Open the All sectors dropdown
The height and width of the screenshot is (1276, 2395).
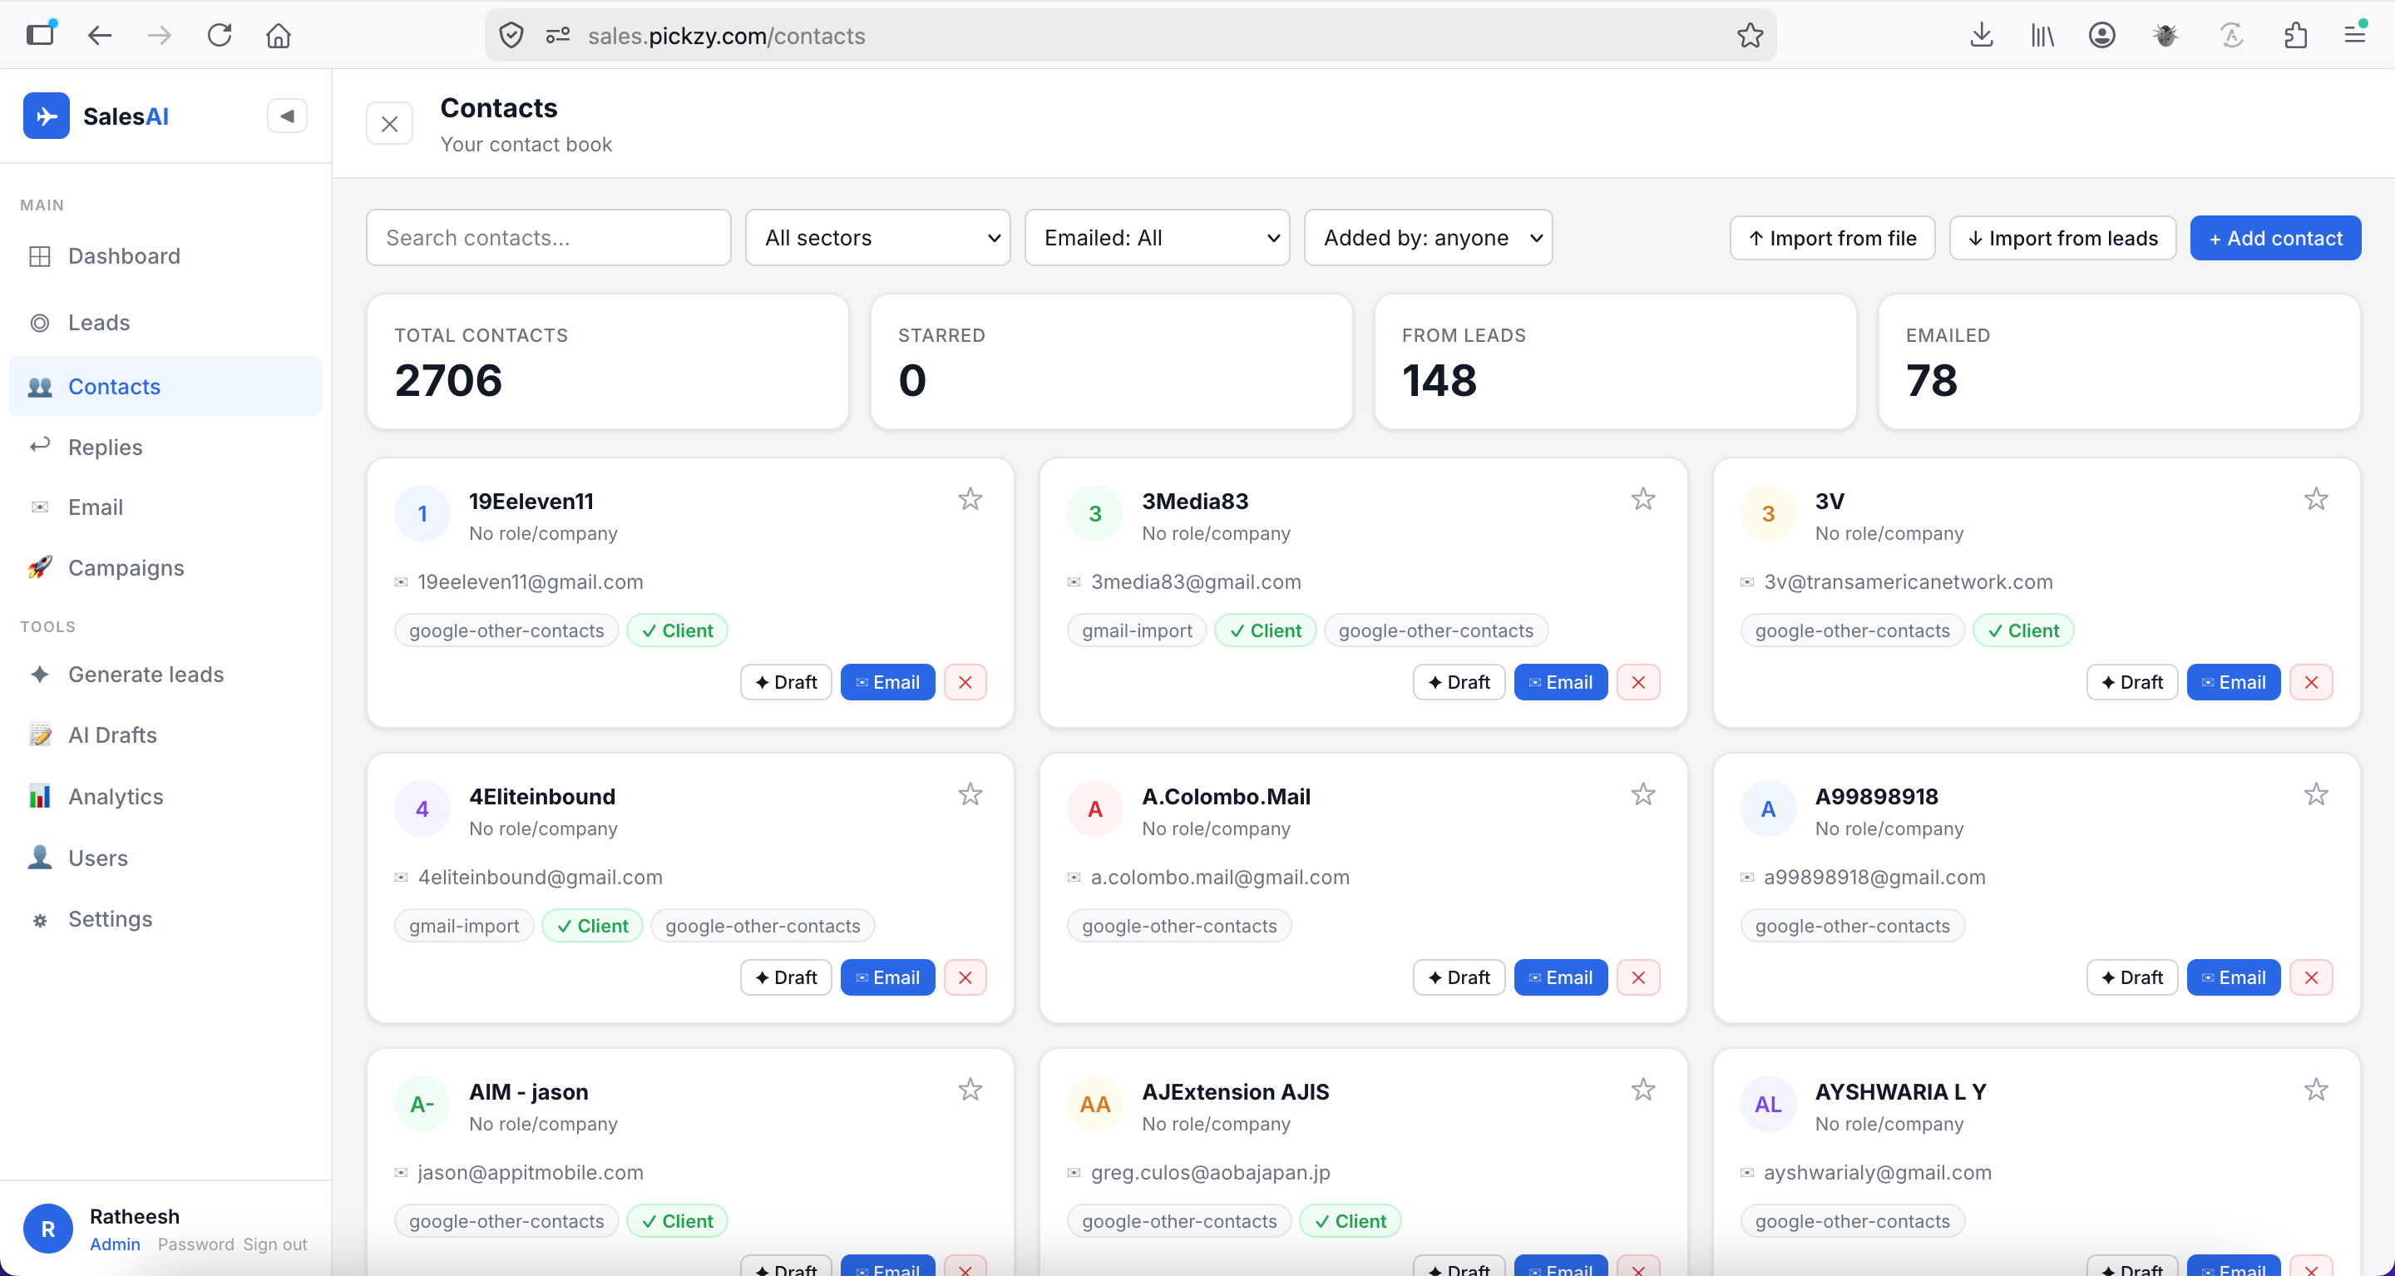coord(877,238)
